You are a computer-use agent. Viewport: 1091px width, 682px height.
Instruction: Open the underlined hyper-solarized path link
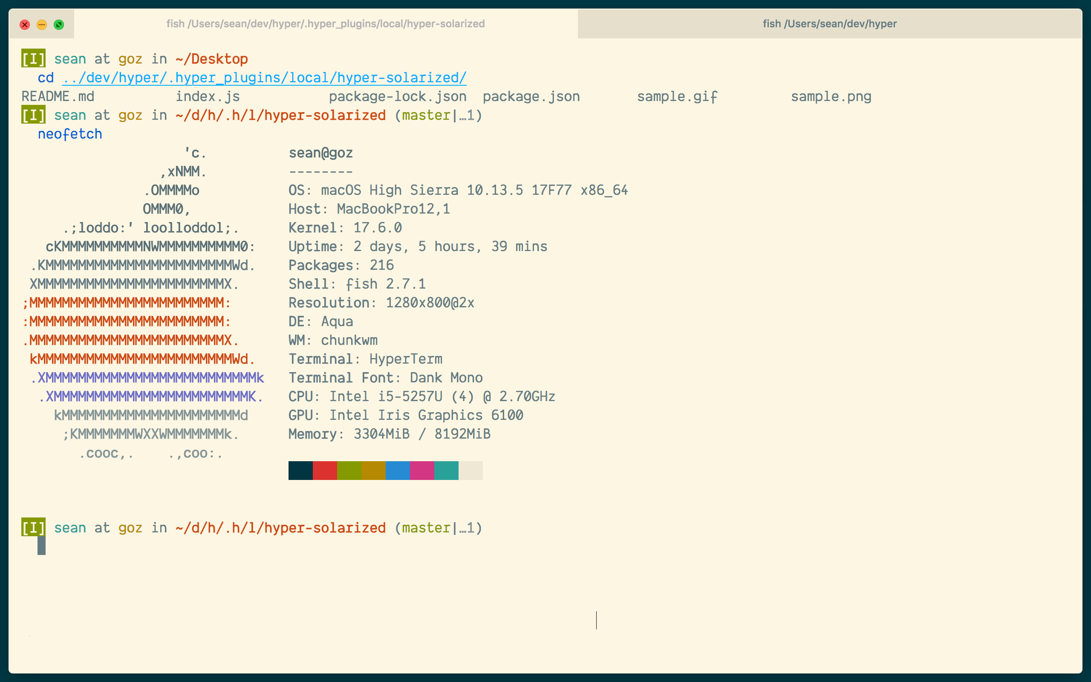click(x=264, y=78)
